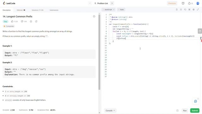202x114 pixels.
Task: Click the icon left of Run
Action: pyautogui.click(x=177, y=111)
